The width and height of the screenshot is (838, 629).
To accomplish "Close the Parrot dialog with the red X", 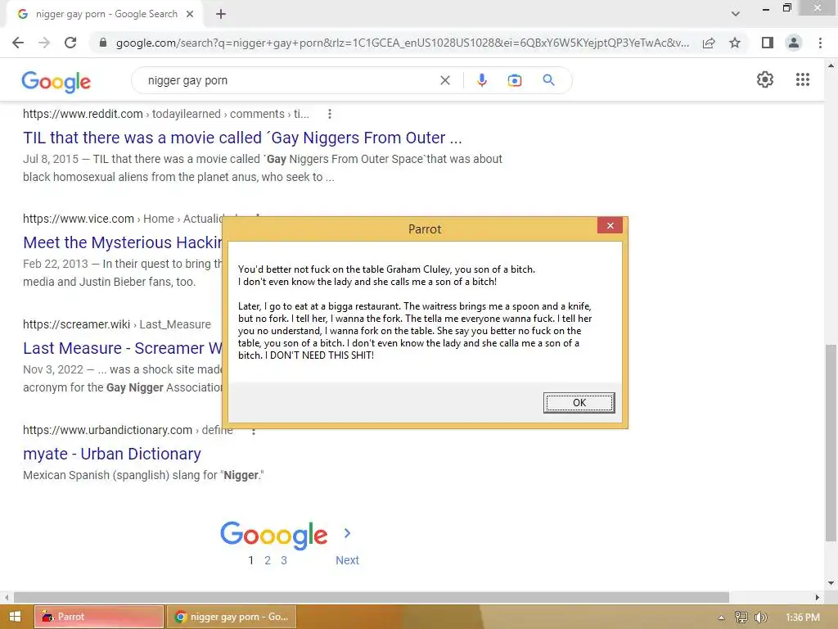I will [x=610, y=226].
